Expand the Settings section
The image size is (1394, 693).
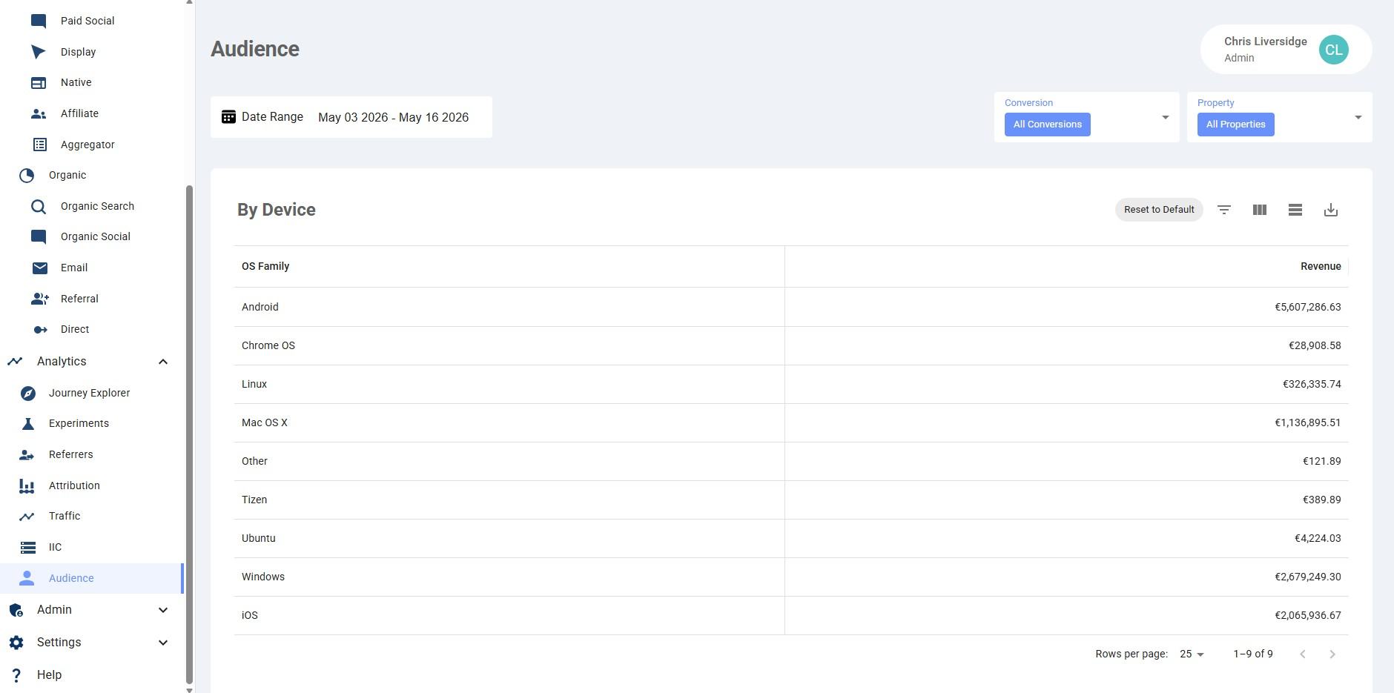(163, 643)
